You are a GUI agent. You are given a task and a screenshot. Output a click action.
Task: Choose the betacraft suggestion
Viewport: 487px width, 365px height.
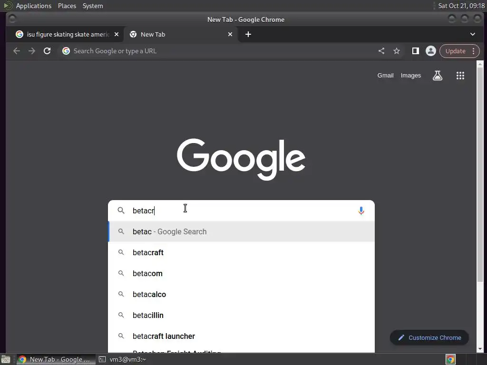[241, 252]
